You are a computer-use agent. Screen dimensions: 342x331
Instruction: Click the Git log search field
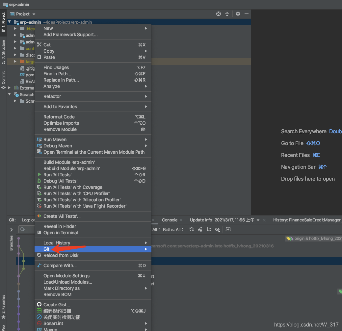[x=27, y=229]
